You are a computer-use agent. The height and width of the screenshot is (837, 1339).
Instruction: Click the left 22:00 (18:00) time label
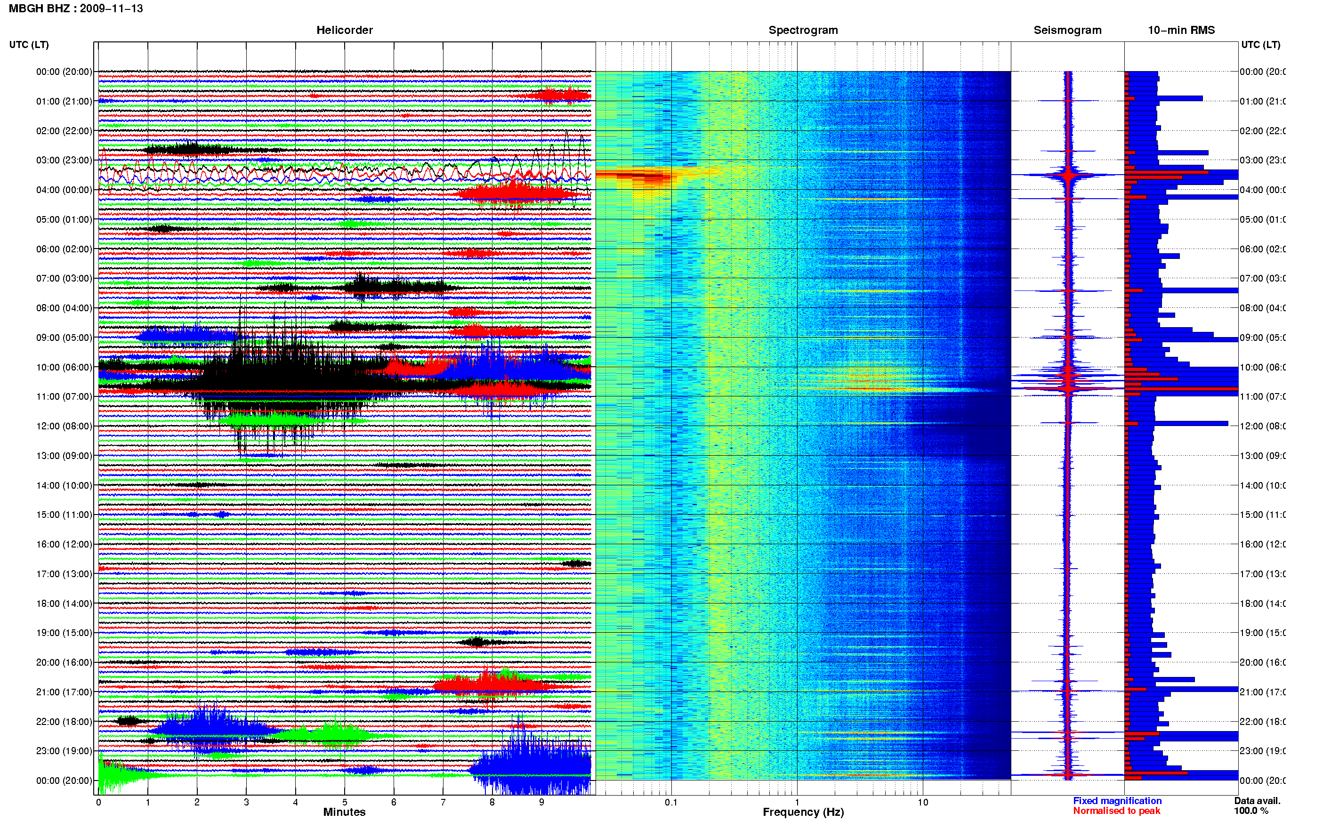click(64, 721)
